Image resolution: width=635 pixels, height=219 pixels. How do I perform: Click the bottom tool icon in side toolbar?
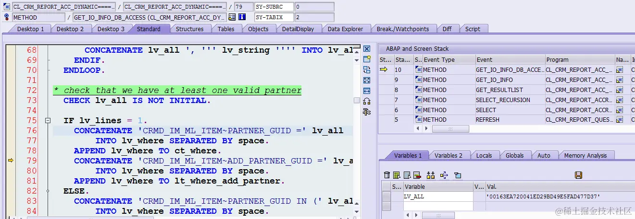(367, 112)
